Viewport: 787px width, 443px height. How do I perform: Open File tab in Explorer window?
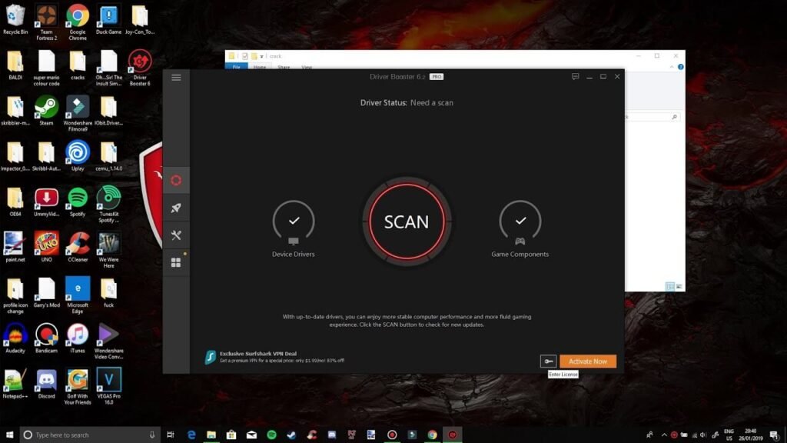[x=237, y=67]
